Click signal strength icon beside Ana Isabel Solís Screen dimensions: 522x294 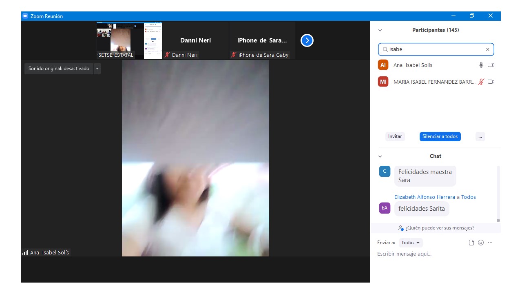(x=25, y=253)
